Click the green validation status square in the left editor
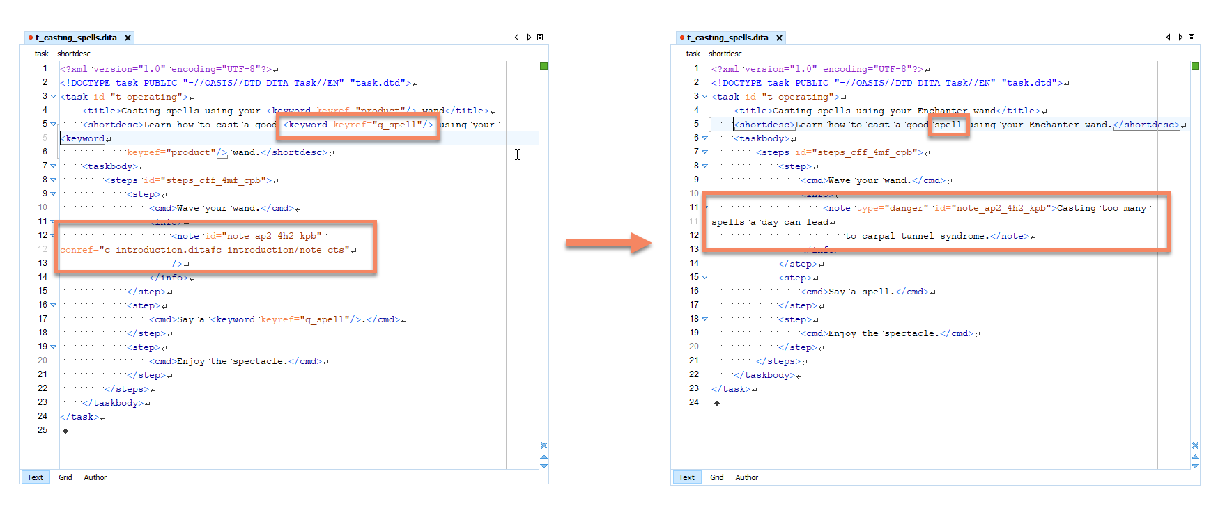 (544, 66)
